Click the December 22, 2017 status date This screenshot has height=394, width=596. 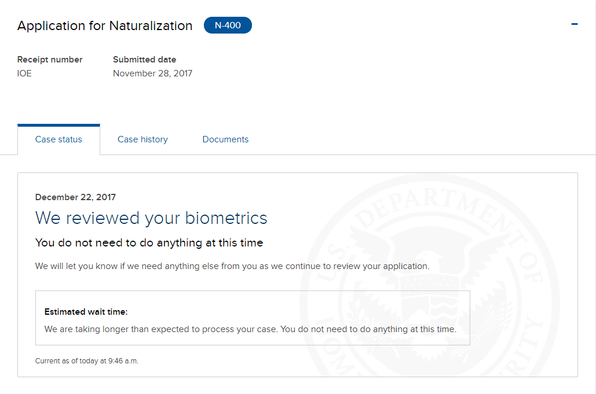click(x=75, y=197)
